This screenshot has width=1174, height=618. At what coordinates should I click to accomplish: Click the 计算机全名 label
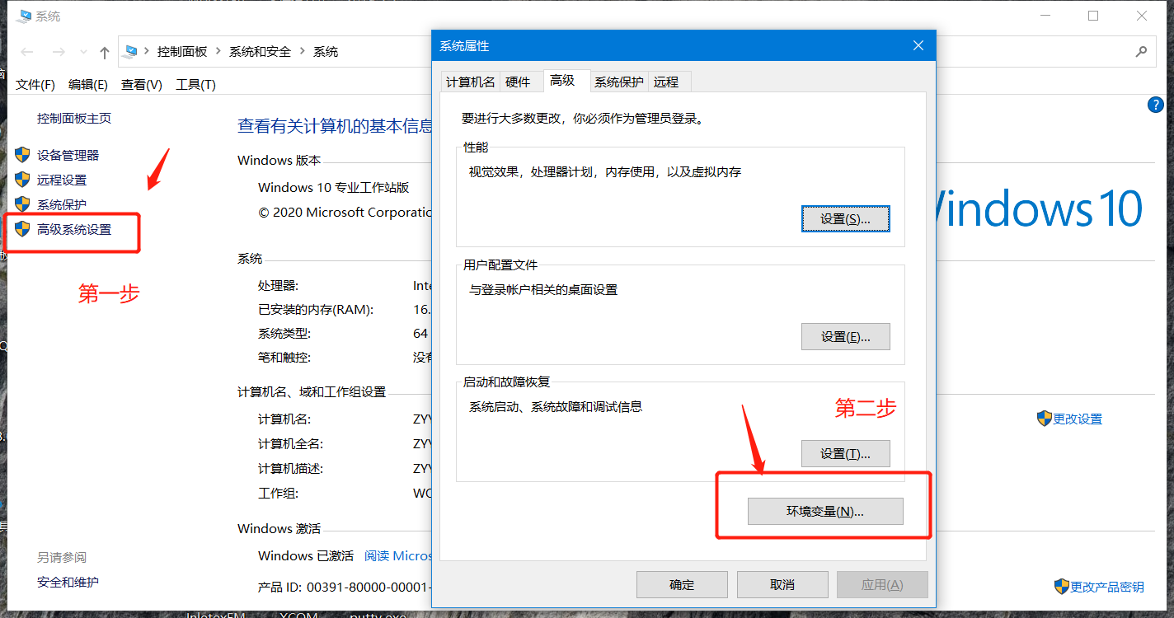[290, 443]
